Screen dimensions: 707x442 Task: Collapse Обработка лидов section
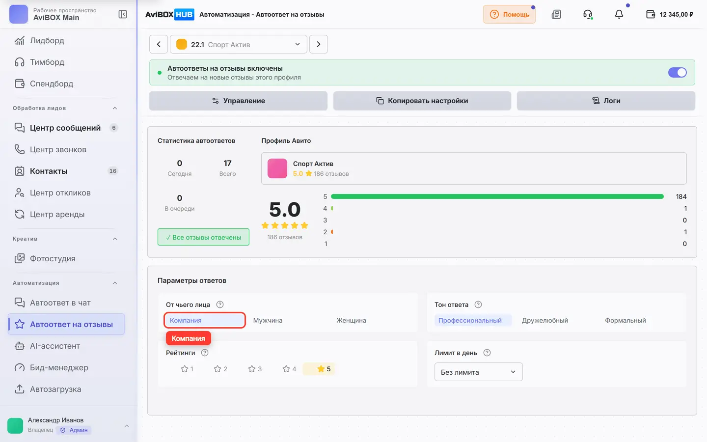pos(115,108)
